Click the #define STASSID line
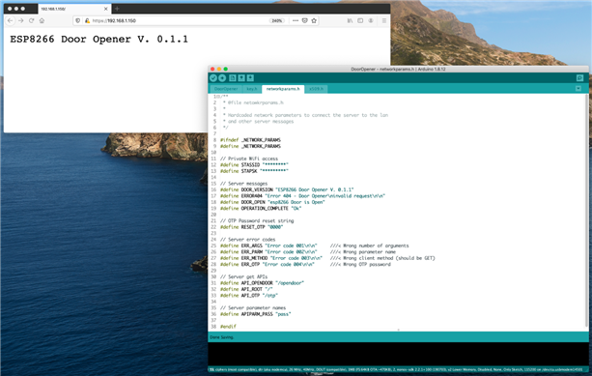 coord(254,164)
